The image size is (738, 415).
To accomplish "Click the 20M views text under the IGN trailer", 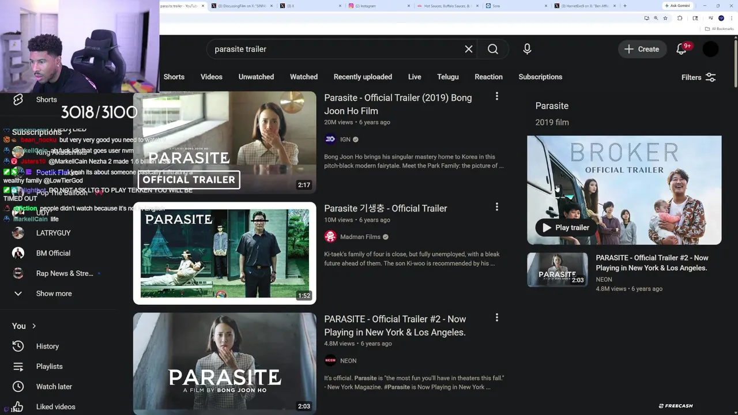I will click(x=338, y=122).
